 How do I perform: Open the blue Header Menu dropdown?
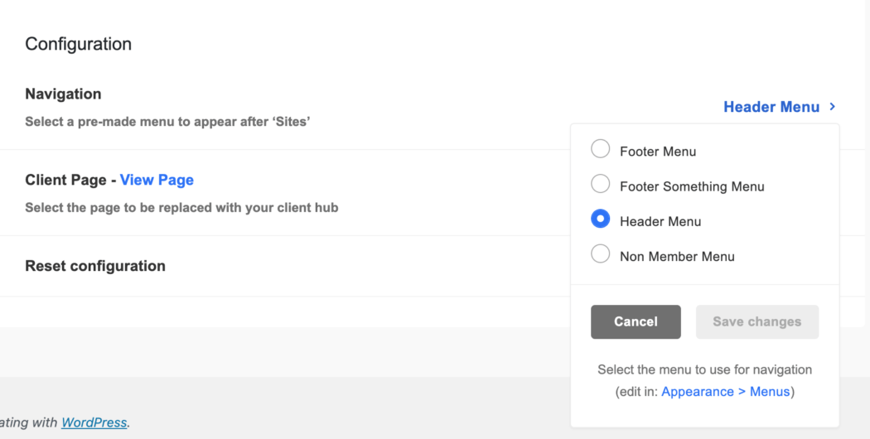(x=771, y=107)
